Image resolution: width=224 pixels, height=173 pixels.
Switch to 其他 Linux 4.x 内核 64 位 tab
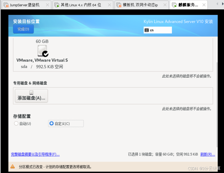pos(83,5)
